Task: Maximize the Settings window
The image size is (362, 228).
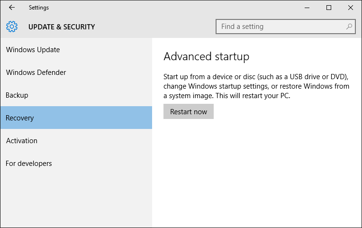Action: (x=329, y=8)
